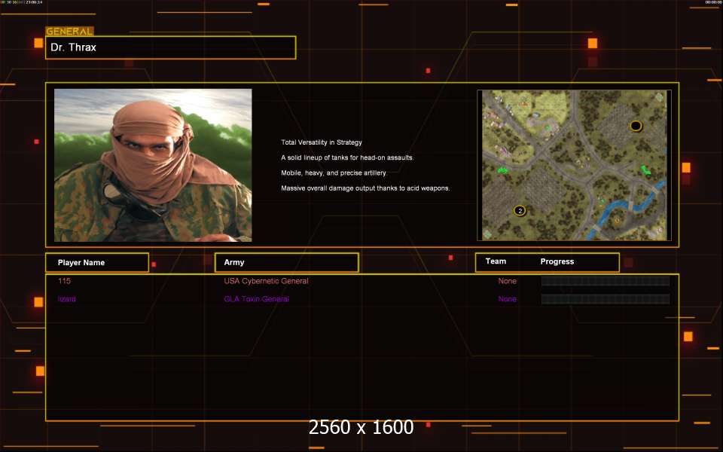Screen dimensions: 723x452
Task: Click the GENERAL label tag
Action: pos(69,31)
